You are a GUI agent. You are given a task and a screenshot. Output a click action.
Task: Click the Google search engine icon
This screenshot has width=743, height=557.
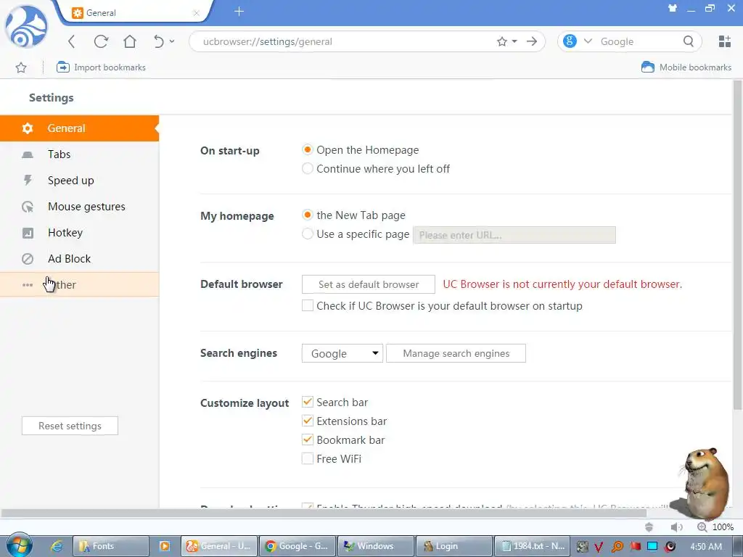[x=570, y=41]
